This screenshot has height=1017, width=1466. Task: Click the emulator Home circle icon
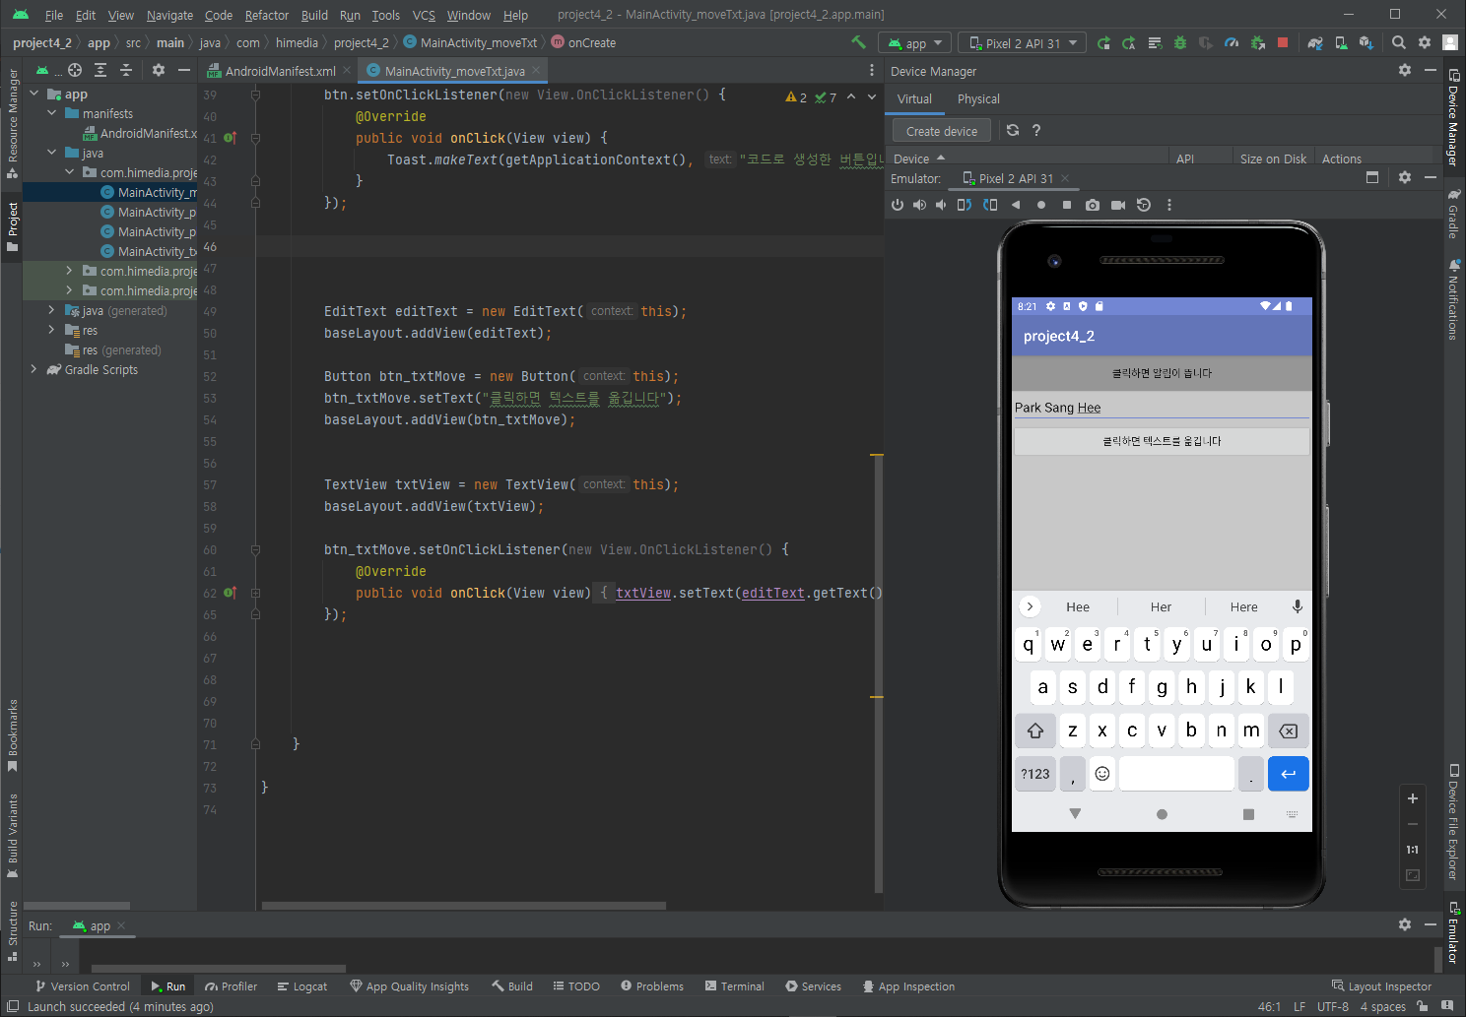pyautogui.click(x=1041, y=205)
